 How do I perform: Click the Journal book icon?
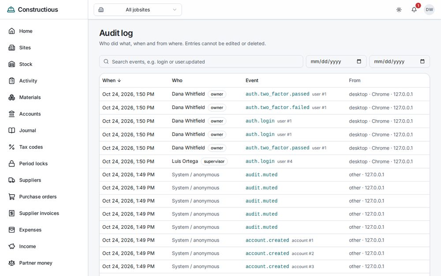pos(11,130)
